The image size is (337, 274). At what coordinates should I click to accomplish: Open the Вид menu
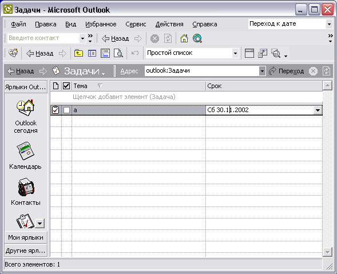[71, 24]
